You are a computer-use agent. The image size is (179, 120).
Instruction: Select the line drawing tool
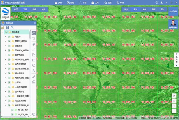click(x=34, y=50)
